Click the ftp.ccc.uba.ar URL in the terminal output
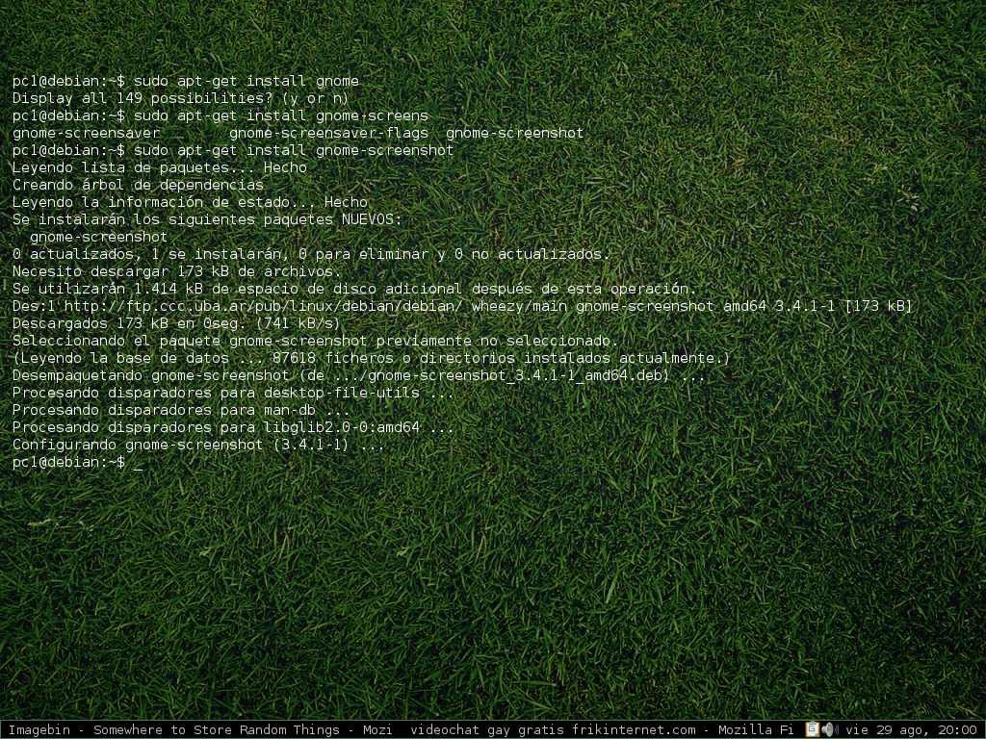 point(265,306)
